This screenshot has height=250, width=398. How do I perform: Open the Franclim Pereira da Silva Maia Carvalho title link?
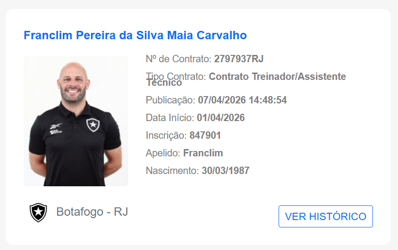135,35
